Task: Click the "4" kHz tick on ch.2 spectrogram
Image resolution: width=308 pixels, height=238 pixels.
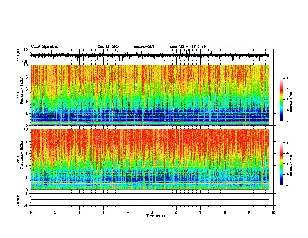Action: (x=27, y=166)
